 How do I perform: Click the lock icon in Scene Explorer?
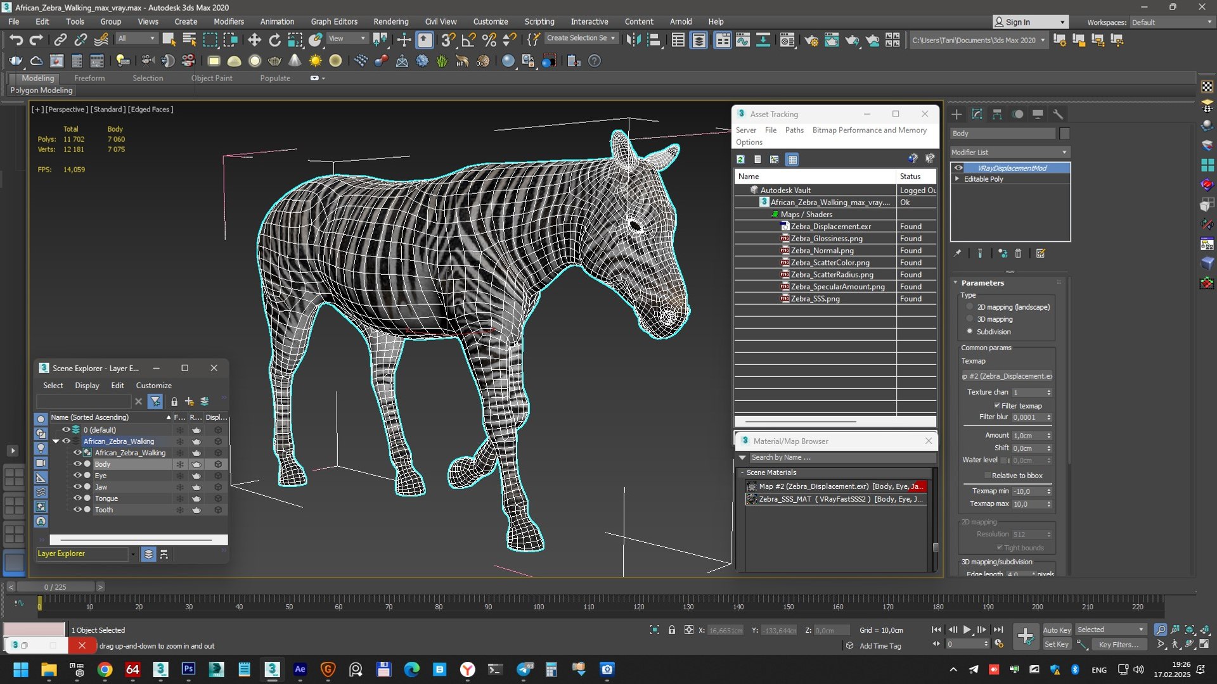click(x=174, y=402)
